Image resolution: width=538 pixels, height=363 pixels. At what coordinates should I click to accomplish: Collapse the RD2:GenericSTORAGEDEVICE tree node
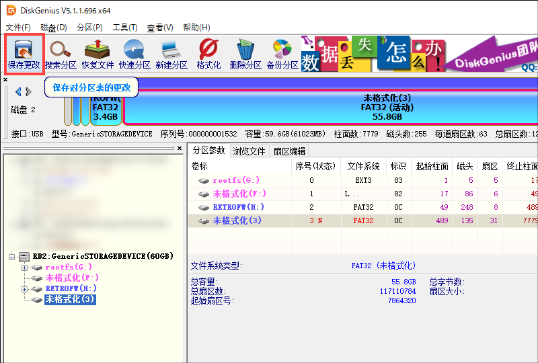[12, 256]
